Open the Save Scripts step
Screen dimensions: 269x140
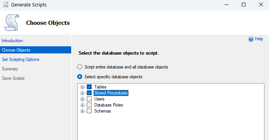click(x=13, y=78)
